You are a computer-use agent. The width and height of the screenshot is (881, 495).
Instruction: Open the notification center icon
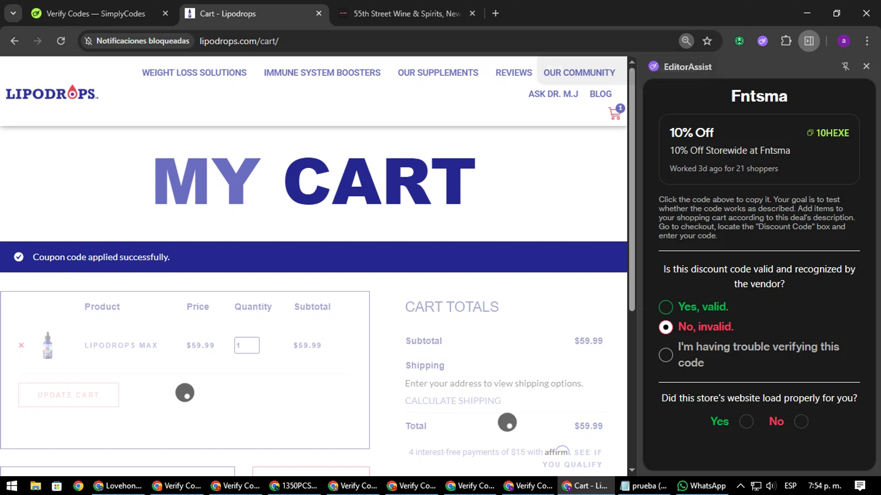click(x=860, y=486)
